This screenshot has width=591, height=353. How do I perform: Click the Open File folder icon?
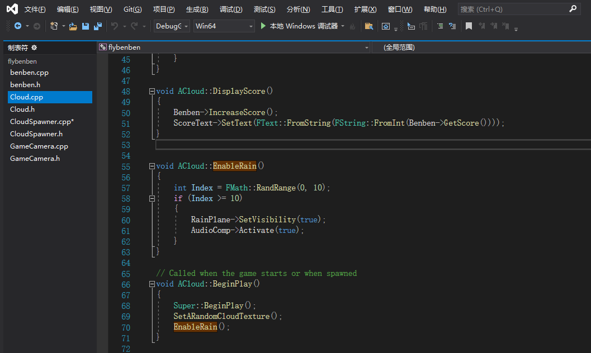pyautogui.click(x=73, y=26)
